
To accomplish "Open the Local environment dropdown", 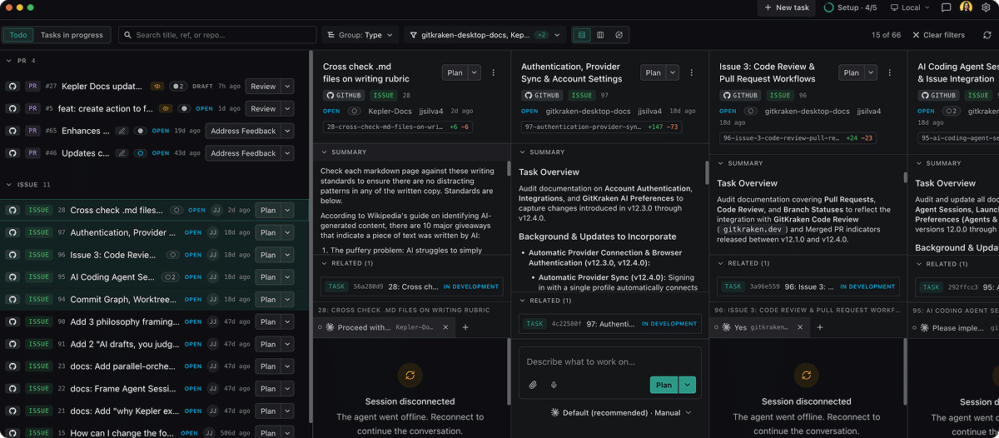I will (x=912, y=7).
